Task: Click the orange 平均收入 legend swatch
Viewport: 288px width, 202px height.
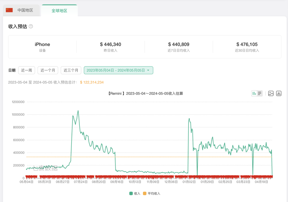Action: (145, 193)
